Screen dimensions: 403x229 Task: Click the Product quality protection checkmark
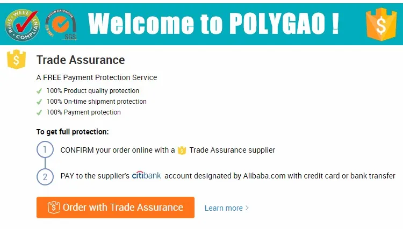click(x=39, y=91)
